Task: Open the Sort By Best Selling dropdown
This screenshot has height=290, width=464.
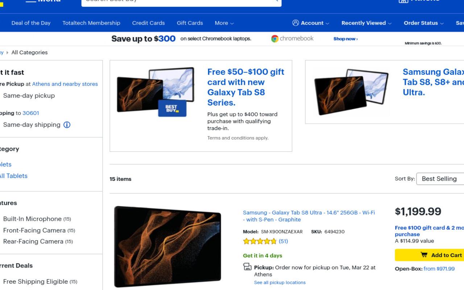Action: point(440,179)
